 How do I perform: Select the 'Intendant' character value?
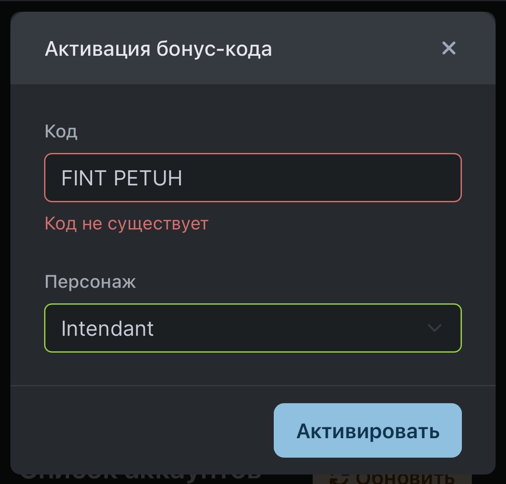click(x=107, y=328)
